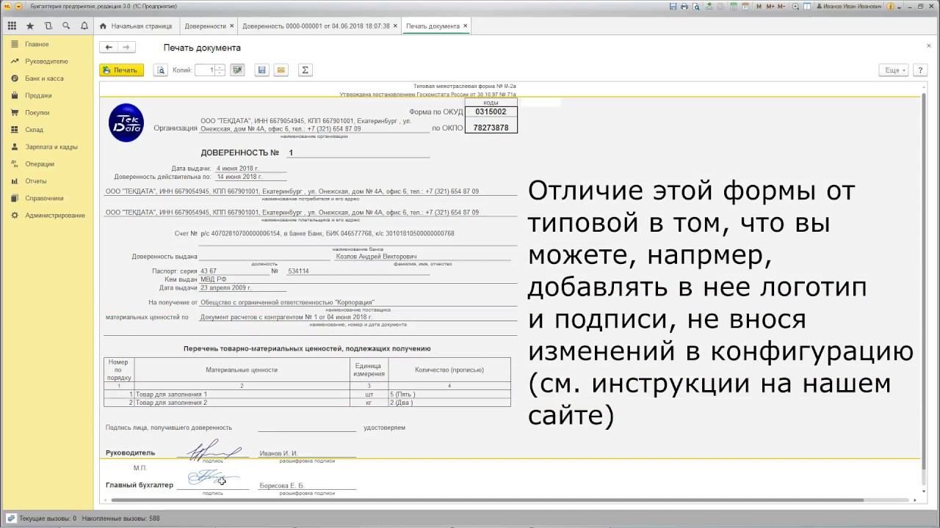Toggle the panel layout icon
The height and width of the screenshot is (528, 940).
pyautogui.click(x=807, y=6)
